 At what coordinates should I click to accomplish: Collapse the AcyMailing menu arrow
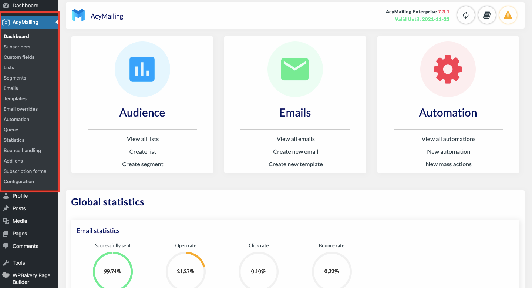pyautogui.click(x=57, y=22)
